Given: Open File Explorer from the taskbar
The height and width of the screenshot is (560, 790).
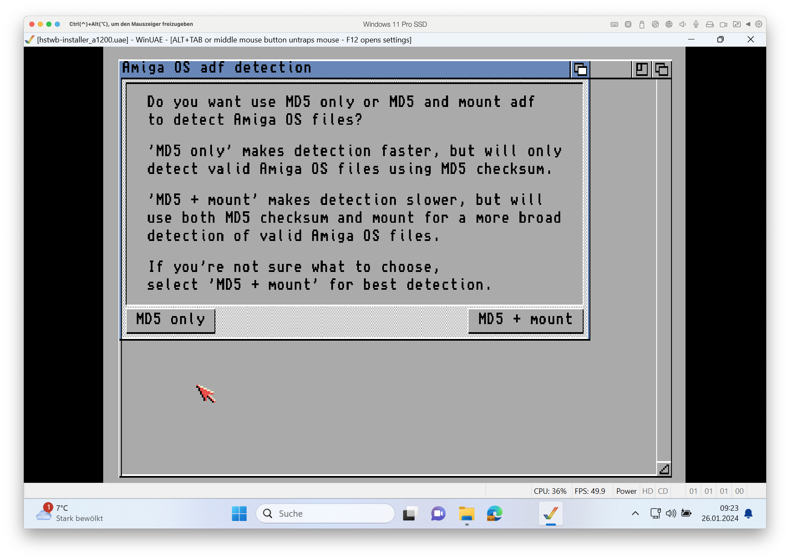Looking at the screenshot, I should tap(467, 514).
